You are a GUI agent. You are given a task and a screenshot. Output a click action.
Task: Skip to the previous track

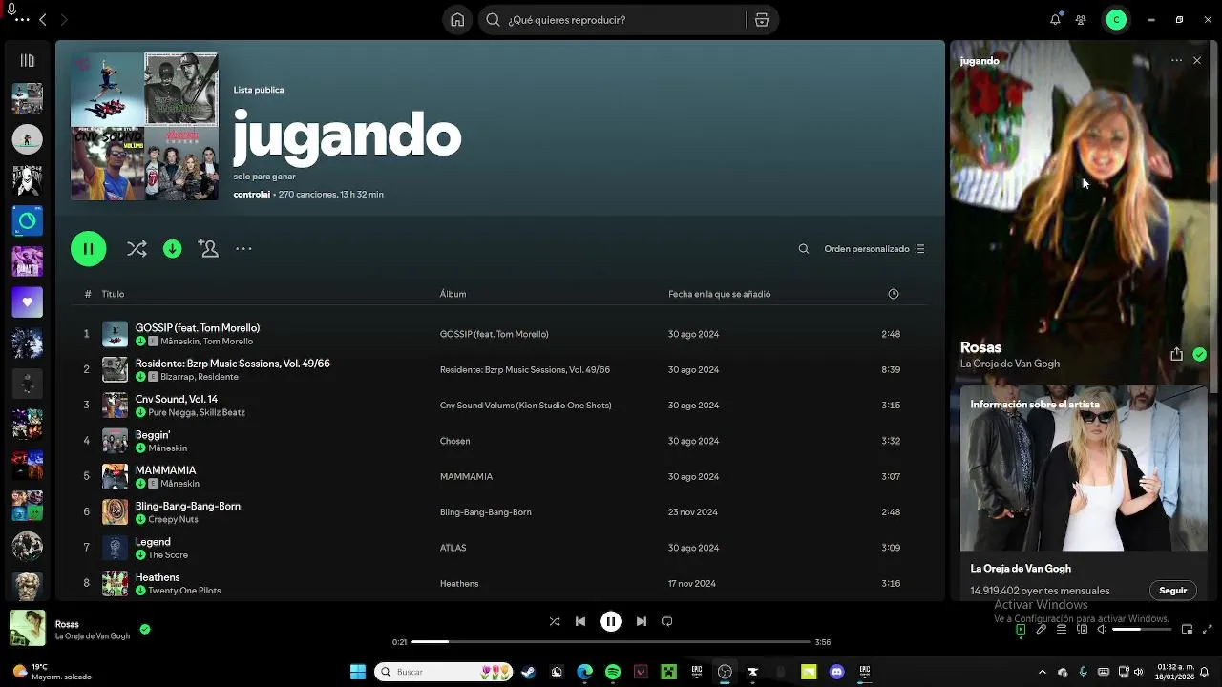pos(580,621)
